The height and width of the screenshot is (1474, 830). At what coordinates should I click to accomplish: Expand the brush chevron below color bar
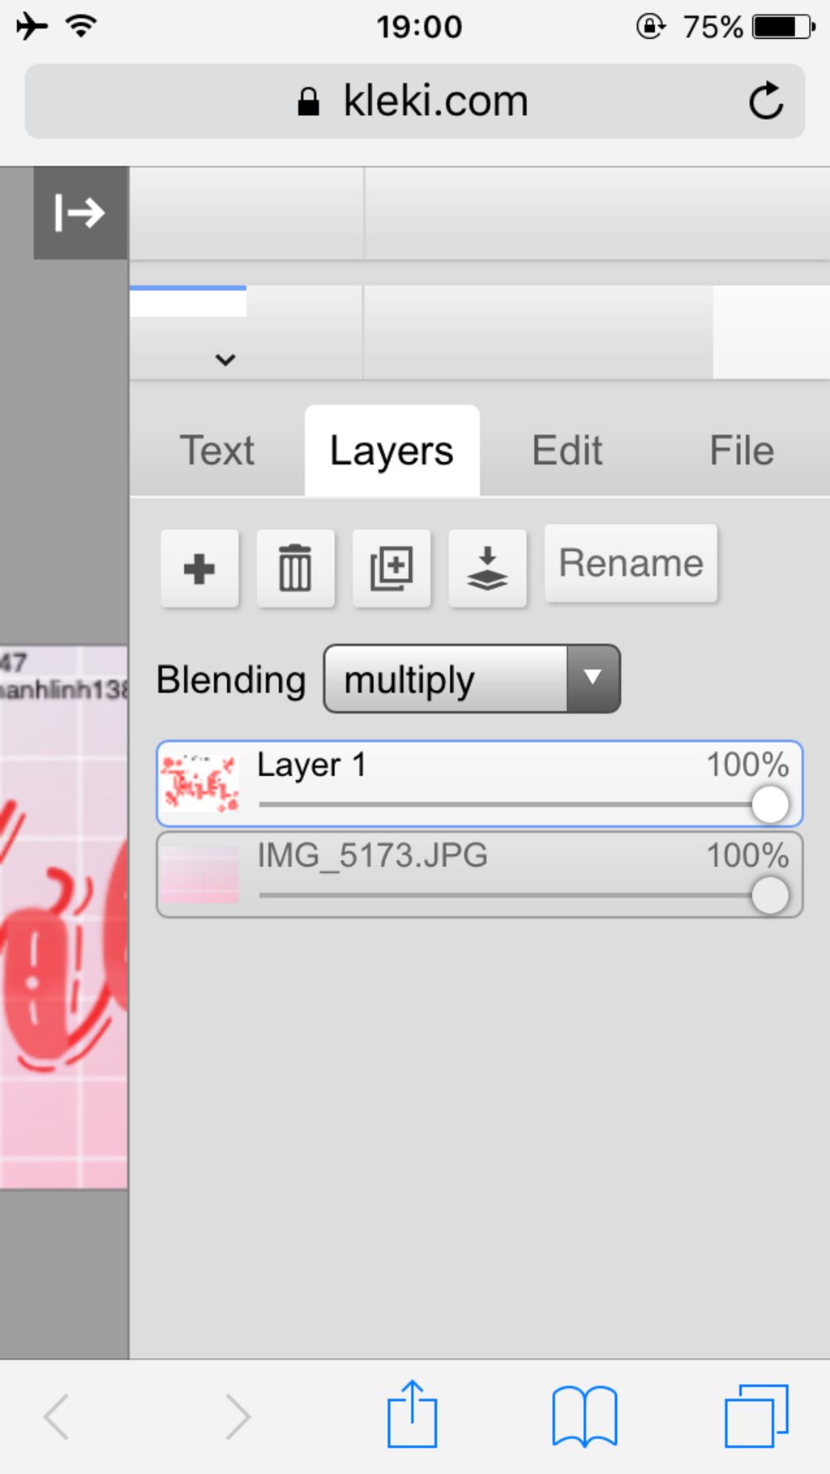(225, 359)
